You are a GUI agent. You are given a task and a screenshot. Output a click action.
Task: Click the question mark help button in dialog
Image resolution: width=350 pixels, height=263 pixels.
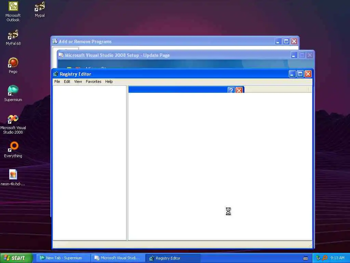tap(231, 90)
